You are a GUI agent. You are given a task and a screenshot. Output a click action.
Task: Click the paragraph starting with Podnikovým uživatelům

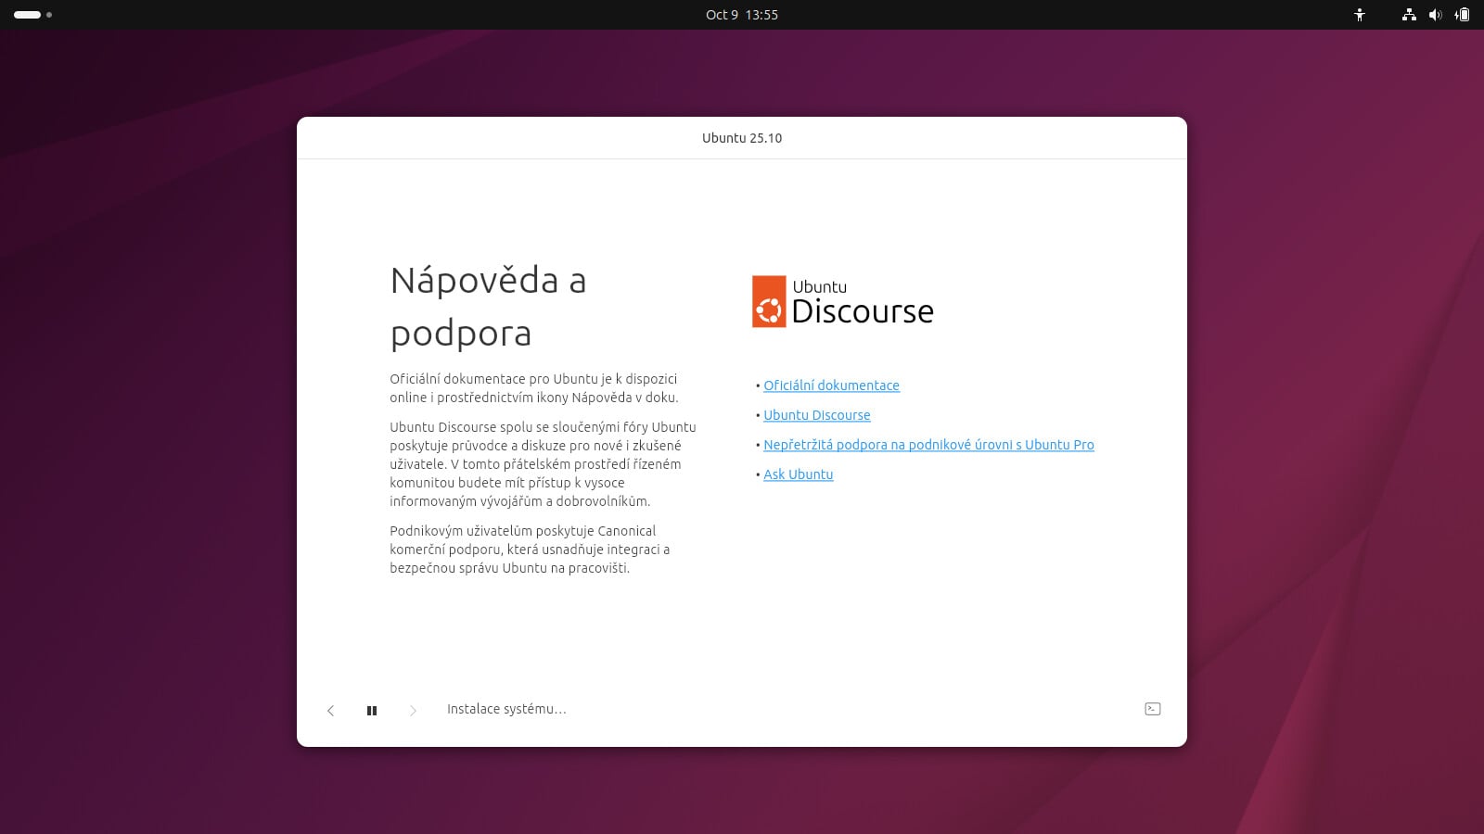pyautogui.click(x=530, y=550)
